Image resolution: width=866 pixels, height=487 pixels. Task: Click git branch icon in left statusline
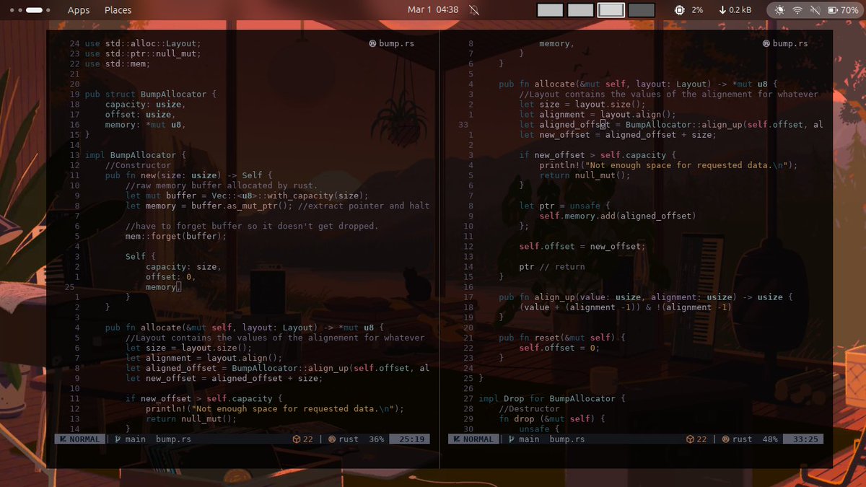[118, 439]
